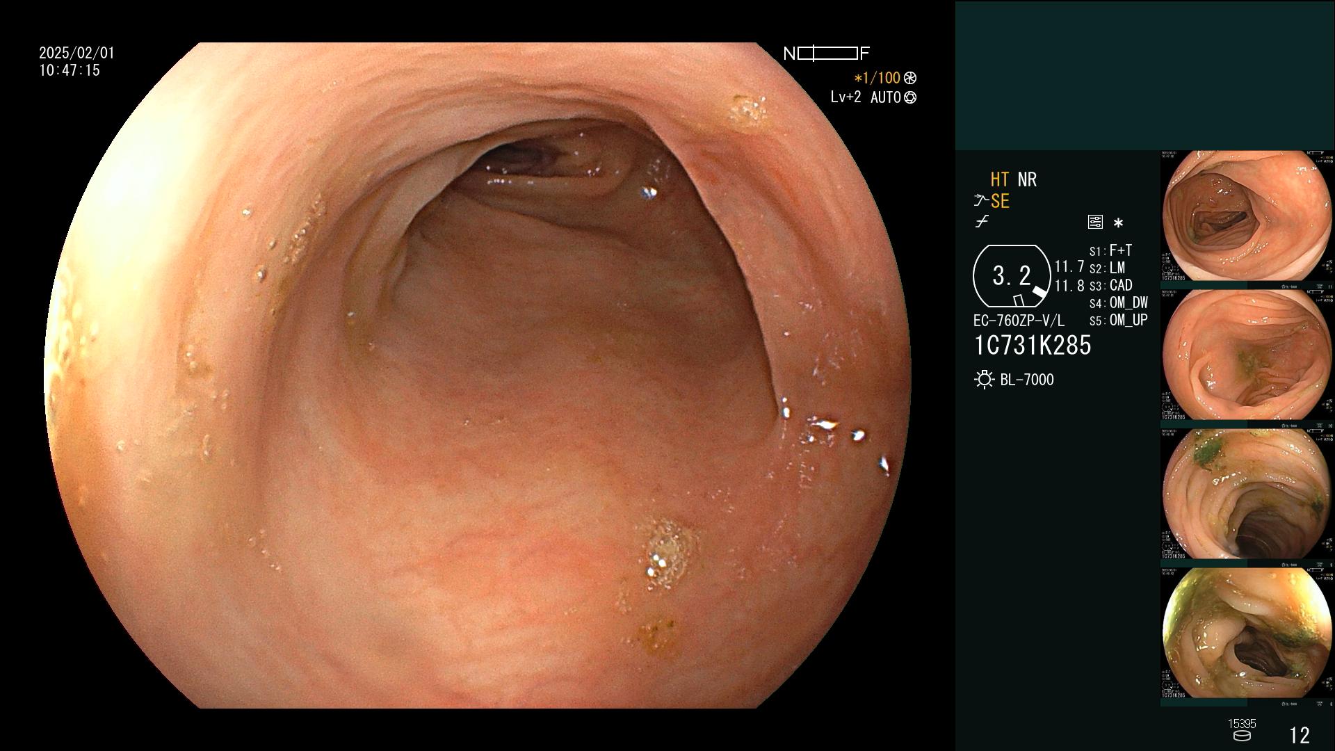
Task: Open the settings sliders panel icon
Action: tap(1095, 222)
